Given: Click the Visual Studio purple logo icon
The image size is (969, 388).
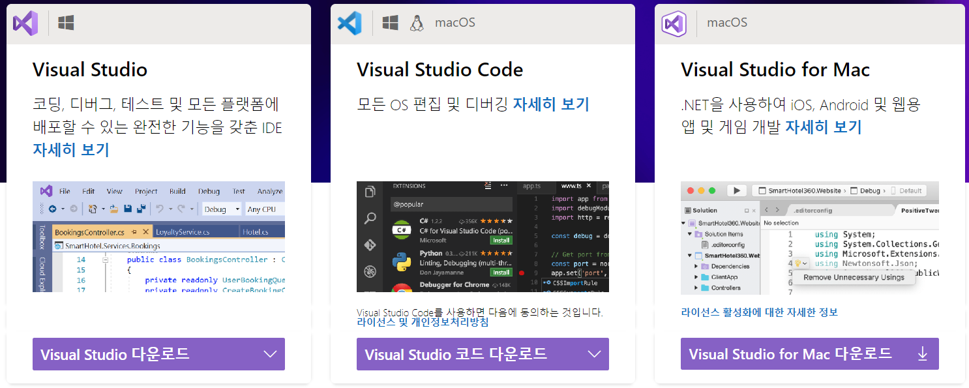Looking at the screenshot, I should click(25, 23).
